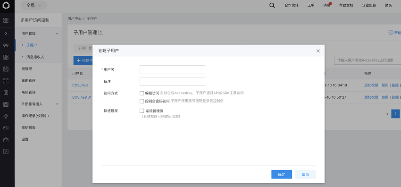401x187 pixels.
Task: Enable the 编程访问 checkbox
Action: pyautogui.click(x=142, y=93)
